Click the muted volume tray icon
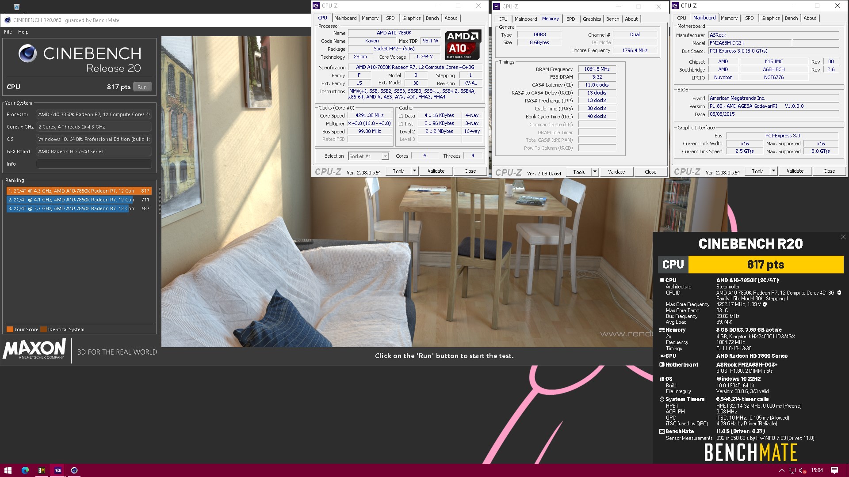The height and width of the screenshot is (477, 849). [x=803, y=470]
